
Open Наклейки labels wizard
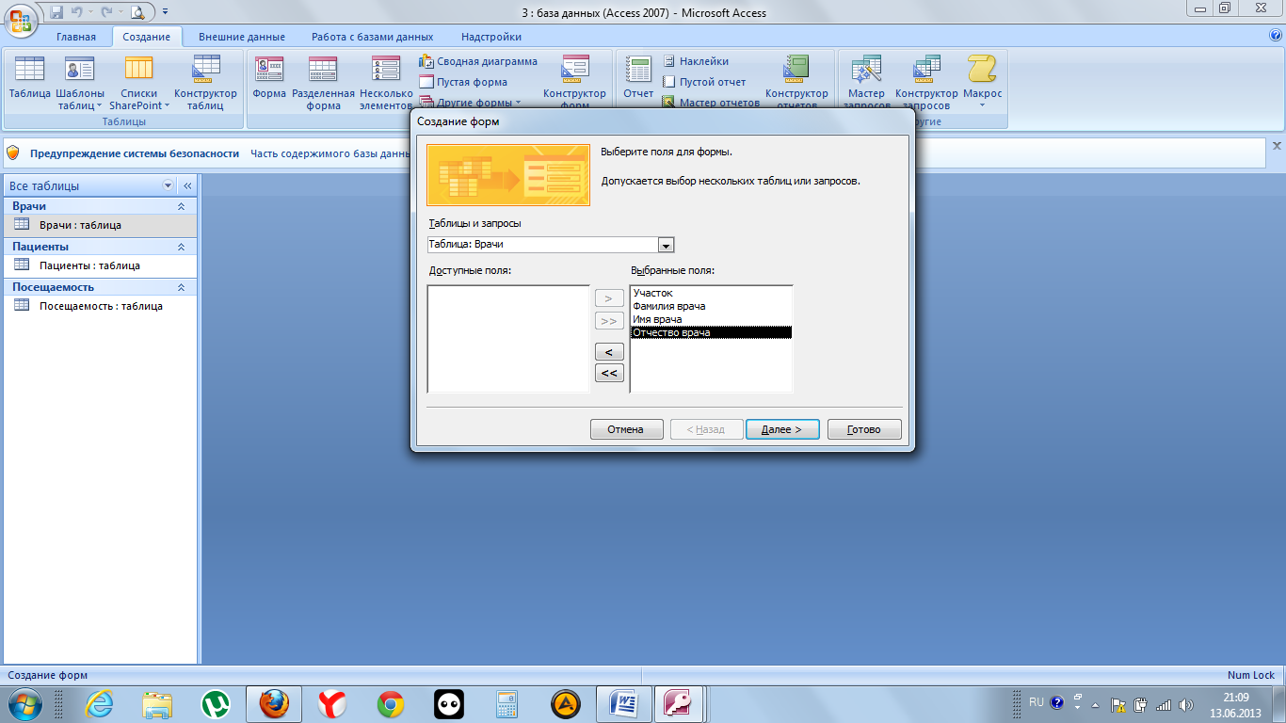[695, 61]
